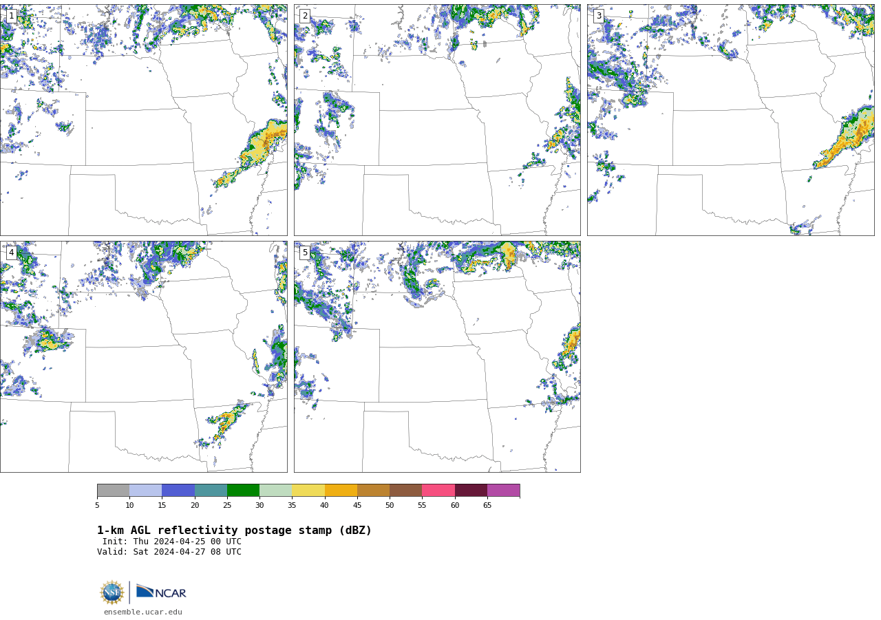Open ensemble member 1 reflectivity map

coord(143,120)
